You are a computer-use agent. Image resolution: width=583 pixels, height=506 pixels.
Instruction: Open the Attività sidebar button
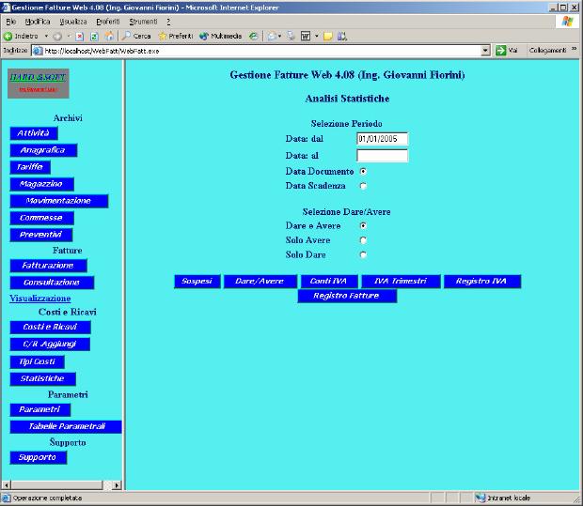[34, 133]
